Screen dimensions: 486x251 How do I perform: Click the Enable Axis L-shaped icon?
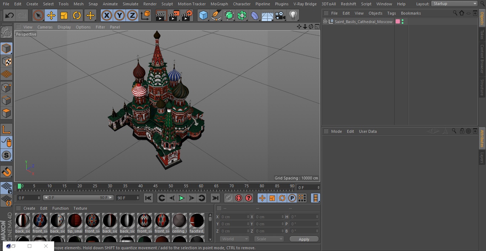(6, 130)
